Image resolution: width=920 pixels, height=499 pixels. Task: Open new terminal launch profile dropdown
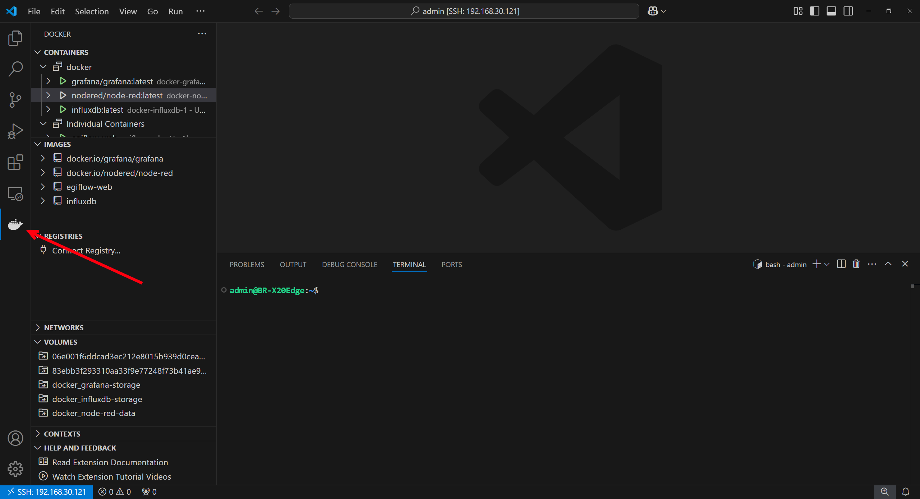pyautogui.click(x=827, y=265)
